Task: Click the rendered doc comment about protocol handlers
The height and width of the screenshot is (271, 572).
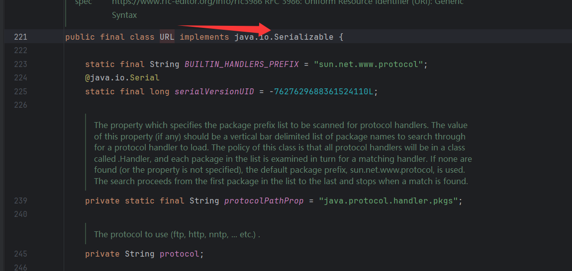Action: [x=281, y=153]
